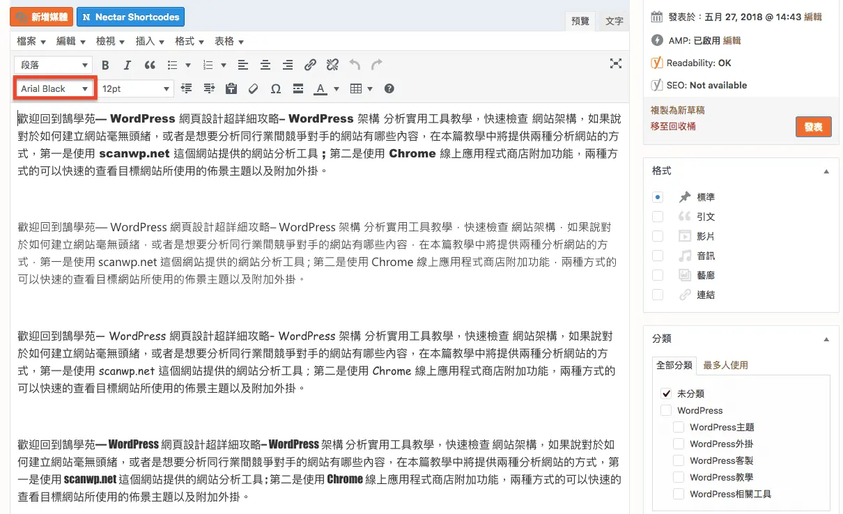Click the Nectar Shortcodes button
This screenshot has width=843, height=514.
pos(130,17)
